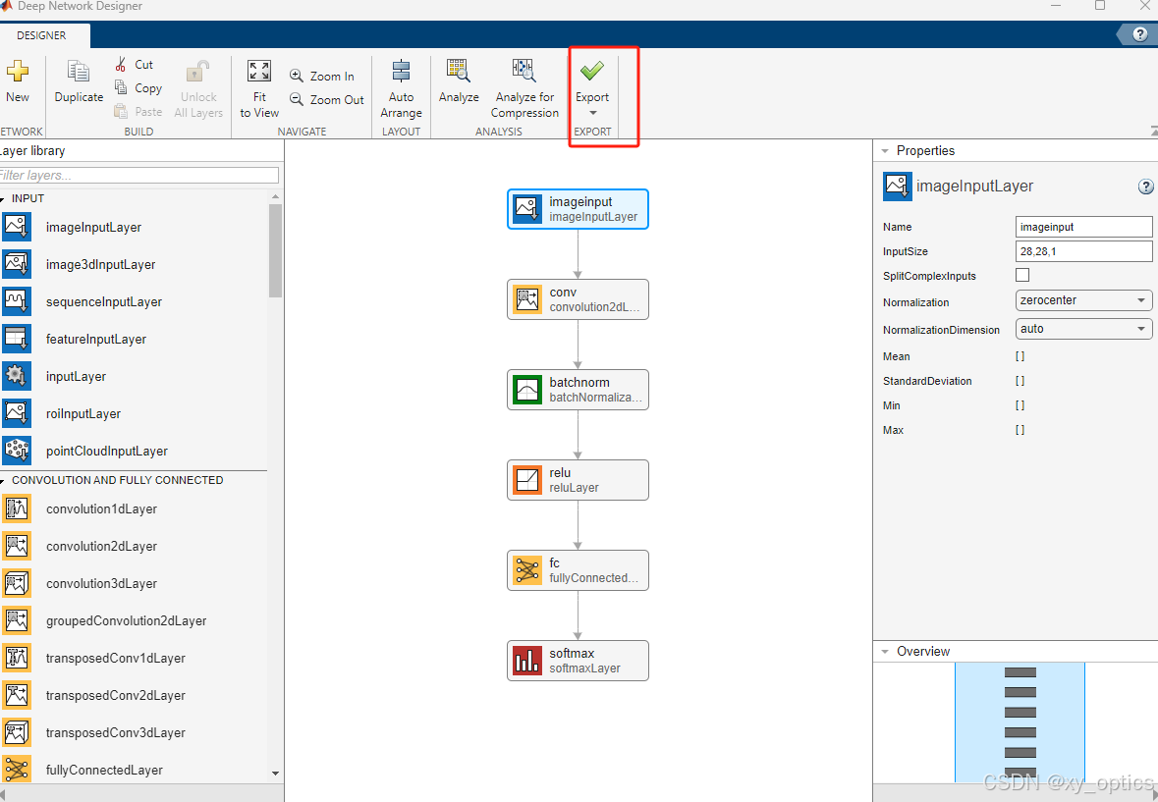The height and width of the screenshot is (802, 1158).
Task: Open imageInputLayer help in Properties
Action: pyautogui.click(x=1144, y=187)
